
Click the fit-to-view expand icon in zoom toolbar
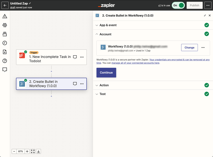coord(33,151)
